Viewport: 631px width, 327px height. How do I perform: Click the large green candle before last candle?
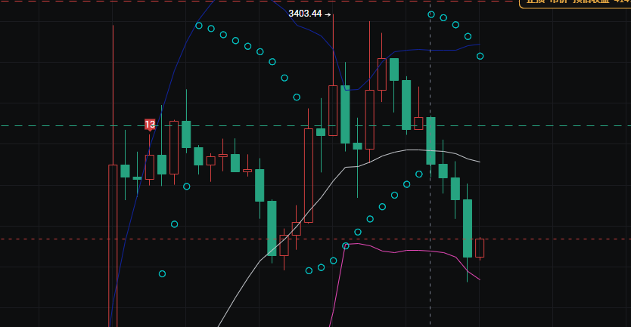pos(468,228)
